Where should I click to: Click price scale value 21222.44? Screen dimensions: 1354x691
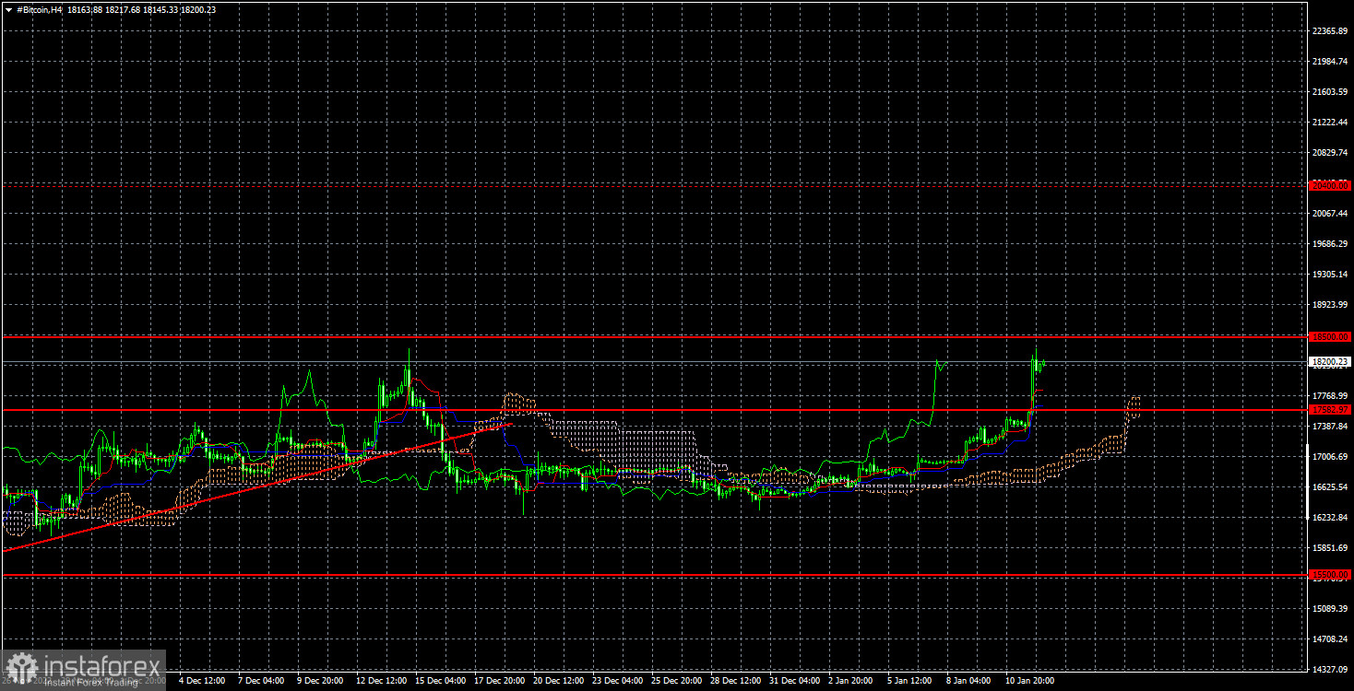(x=1330, y=123)
